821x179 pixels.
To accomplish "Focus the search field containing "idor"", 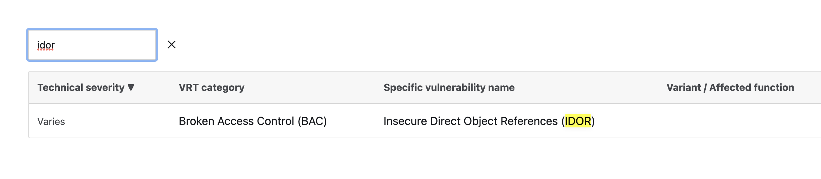I will point(92,45).
